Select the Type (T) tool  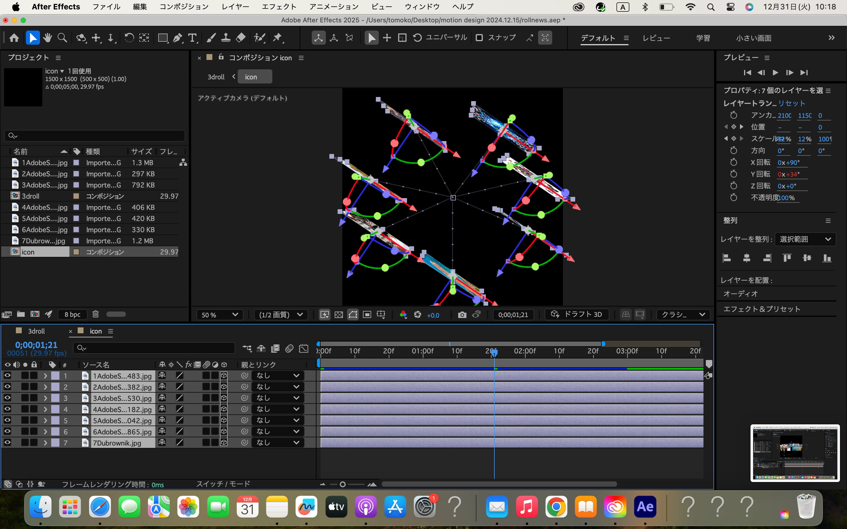click(x=192, y=38)
